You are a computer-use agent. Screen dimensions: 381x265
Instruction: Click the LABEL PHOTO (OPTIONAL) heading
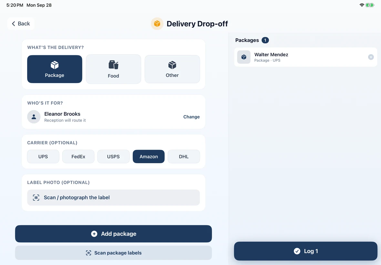tap(58, 182)
